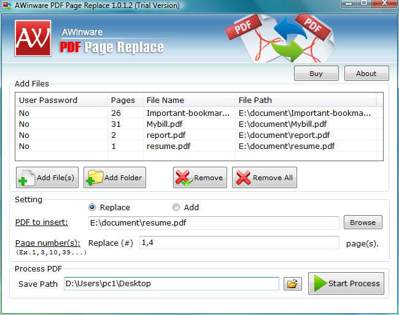The height and width of the screenshot is (315, 399).
Task: Click the Replace page numbers field
Action: point(239,243)
